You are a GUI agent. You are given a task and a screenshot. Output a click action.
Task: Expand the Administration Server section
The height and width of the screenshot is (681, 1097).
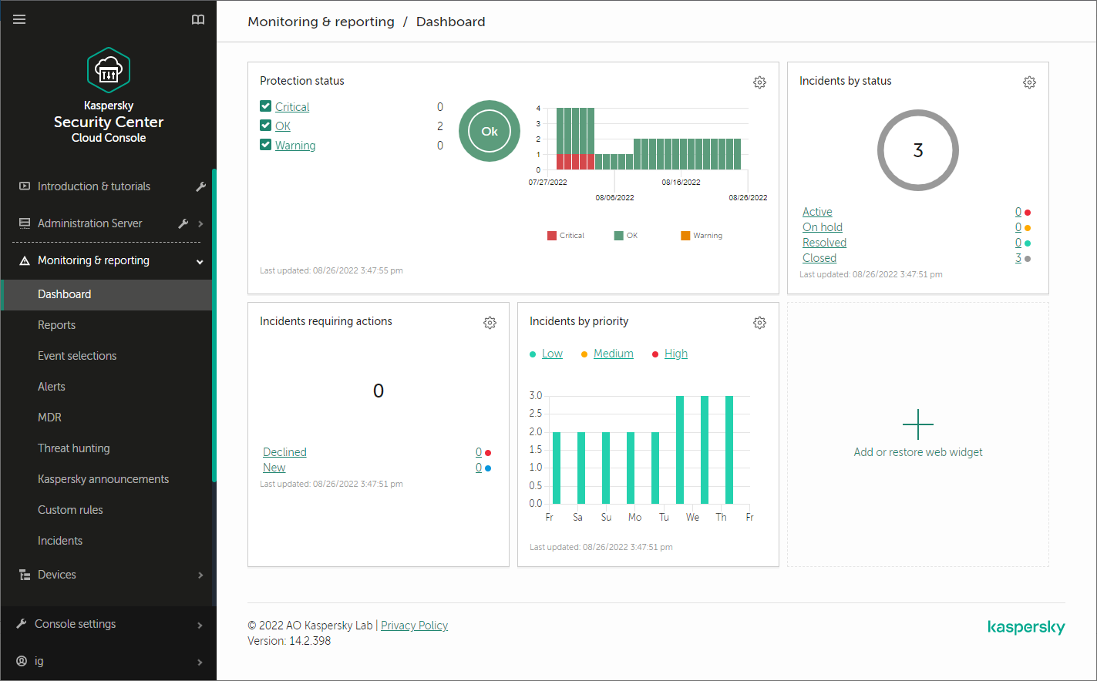200,223
